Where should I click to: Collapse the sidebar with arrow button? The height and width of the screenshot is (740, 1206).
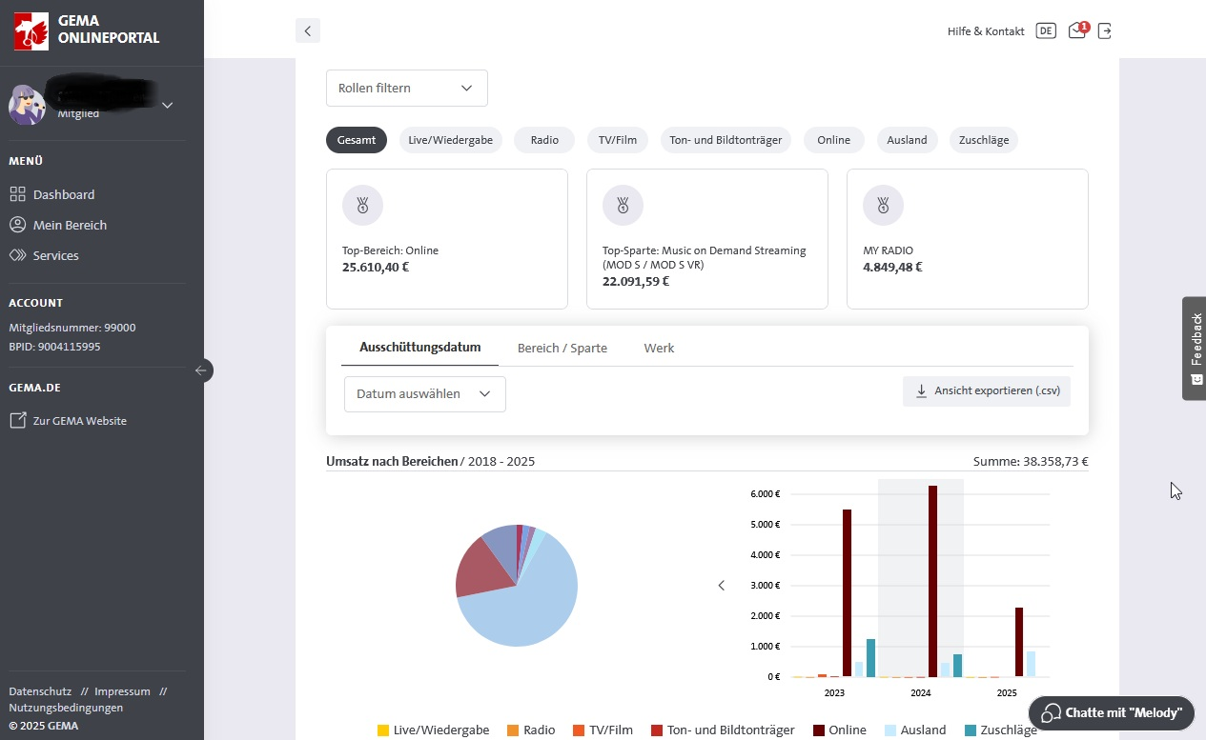[x=201, y=370]
